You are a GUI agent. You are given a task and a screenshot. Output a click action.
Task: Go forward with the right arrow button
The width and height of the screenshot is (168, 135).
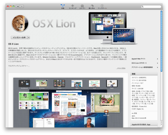22,6
